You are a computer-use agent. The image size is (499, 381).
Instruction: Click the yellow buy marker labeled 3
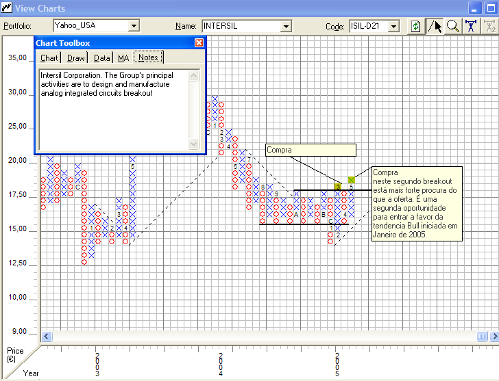(338, 186)
